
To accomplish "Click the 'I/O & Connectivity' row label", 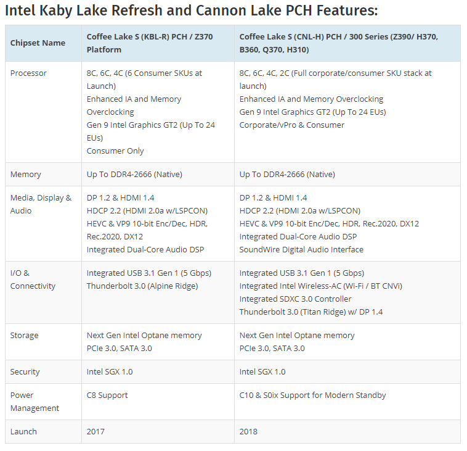I will (33, 279).
